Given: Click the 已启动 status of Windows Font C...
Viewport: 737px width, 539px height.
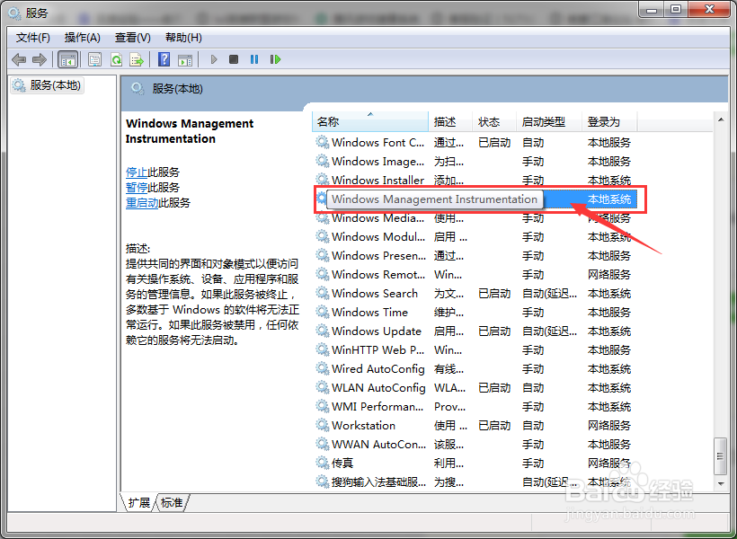Looking at the screenshot, I should tap(494, 143).
